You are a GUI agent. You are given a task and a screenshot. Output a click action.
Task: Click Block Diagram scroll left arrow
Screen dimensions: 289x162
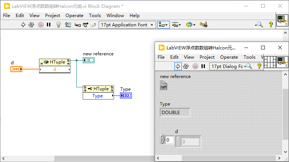[3, 158]
